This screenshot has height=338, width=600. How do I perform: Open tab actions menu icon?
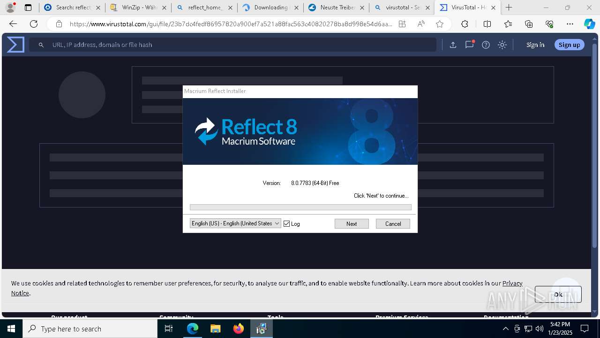tap(28, 8)
